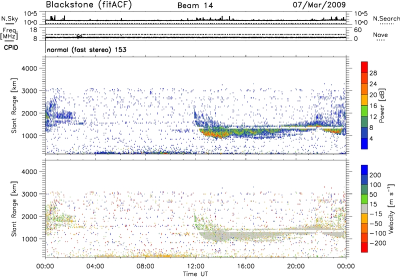The height and width of the screenshot is (277, 400).
Task: Click "4000" on the power panel axis
Action: (29, 68)
